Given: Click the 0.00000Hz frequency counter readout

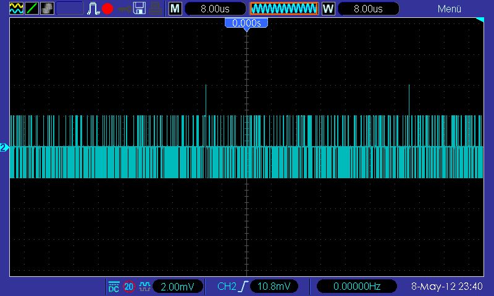Looking at the screenshot, I should [357, 286].
